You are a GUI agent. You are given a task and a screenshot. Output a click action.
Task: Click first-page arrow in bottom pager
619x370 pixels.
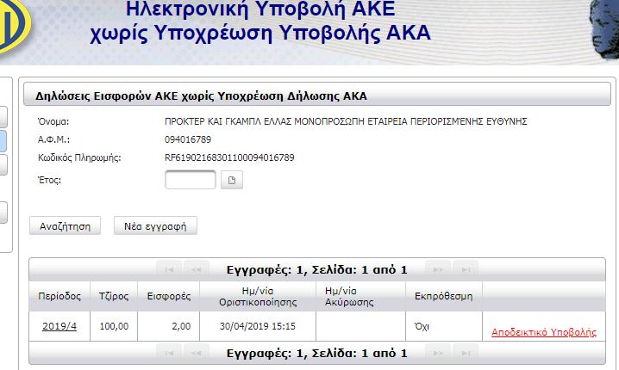(x=169, y=353)
